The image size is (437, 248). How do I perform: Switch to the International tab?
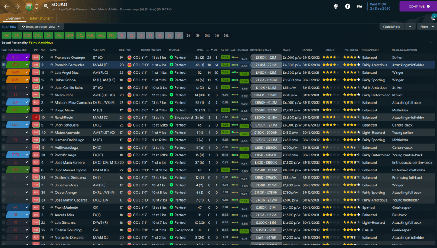pyautogui.click(x=41, y=18)
